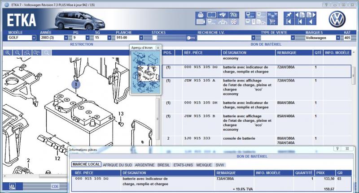Click the multiple shopping carts icon
Image resolution: width=359 pixels, height=193 pixels.
pos(272,15)
